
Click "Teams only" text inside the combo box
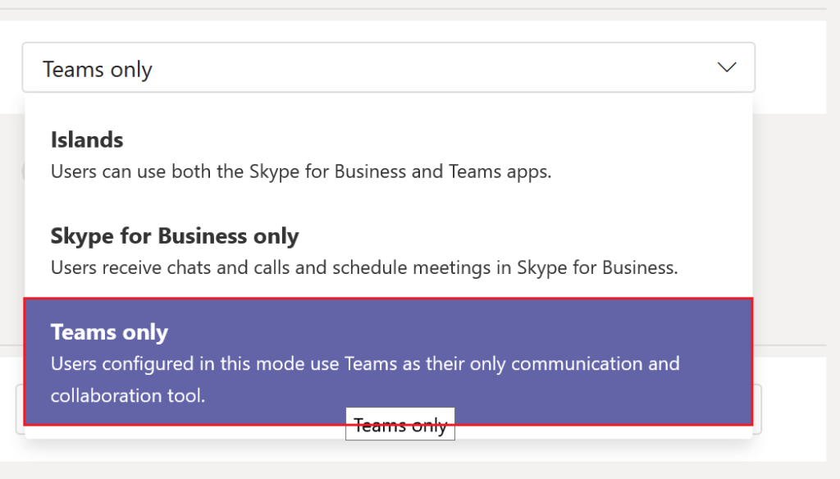(97, 69)
